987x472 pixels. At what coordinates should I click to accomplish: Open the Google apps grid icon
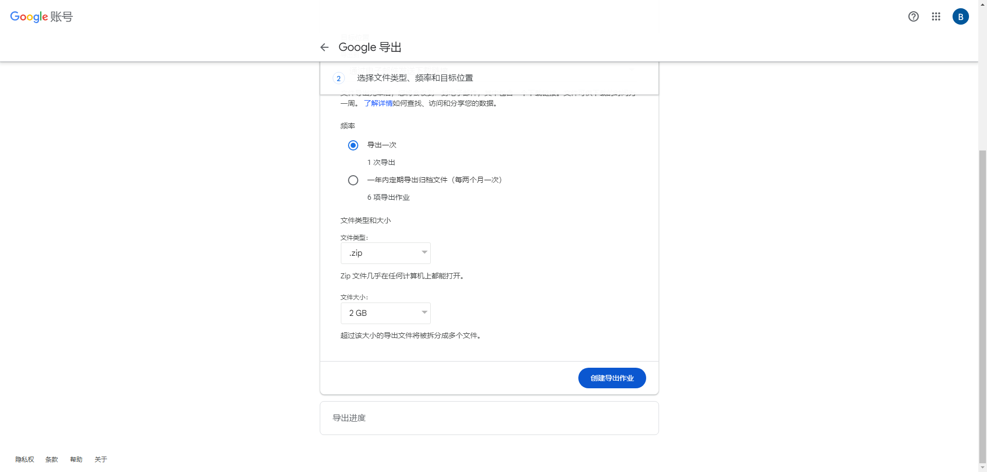(x=936, y=16)
